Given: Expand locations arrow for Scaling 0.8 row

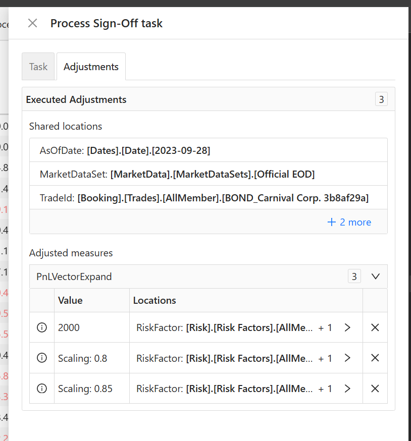Looking at the screenshot, I should click(347, 358).
